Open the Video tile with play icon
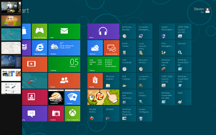Screen dimensions: 216x135 tap(35, 64)
